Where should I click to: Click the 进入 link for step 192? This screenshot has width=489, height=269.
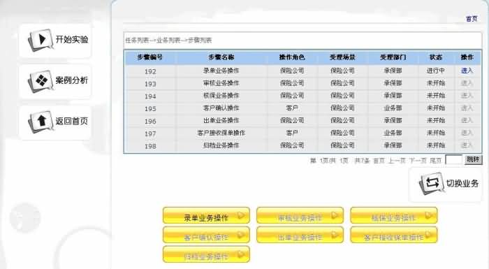point(467,71)
